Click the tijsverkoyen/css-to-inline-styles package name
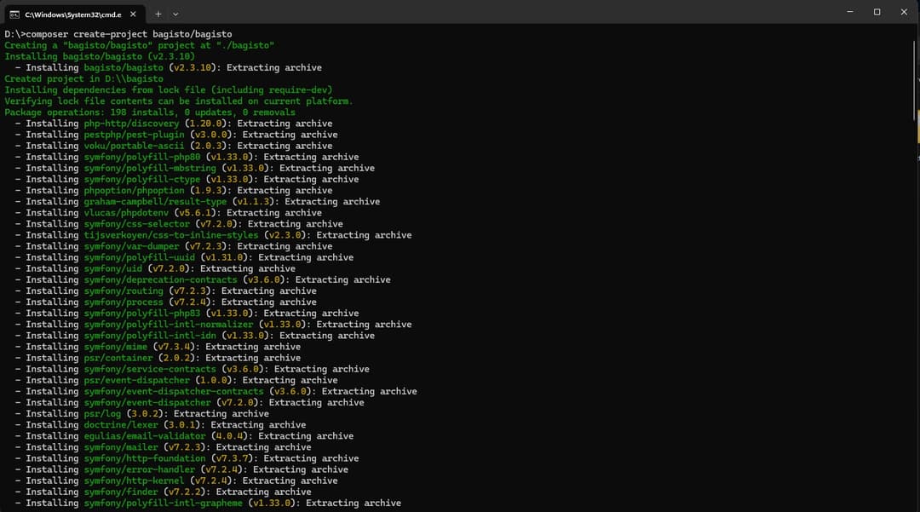This screenshot has width=920, height=512. coord(170,235)
